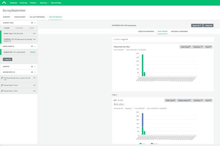Switch to Question Summaries tab
220x146 pixels.
tap(146, 31)
